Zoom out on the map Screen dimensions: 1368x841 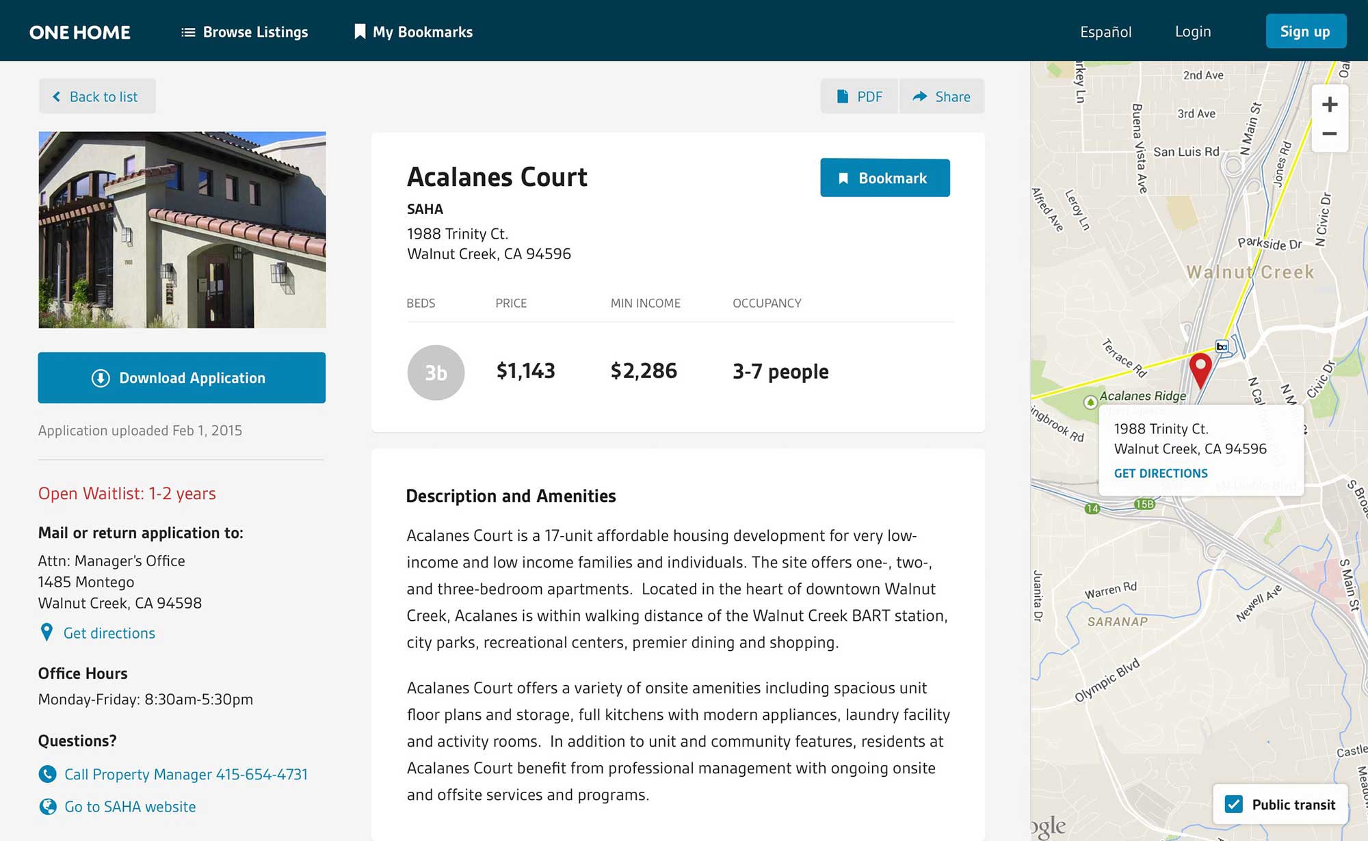tap(1330, 134)
